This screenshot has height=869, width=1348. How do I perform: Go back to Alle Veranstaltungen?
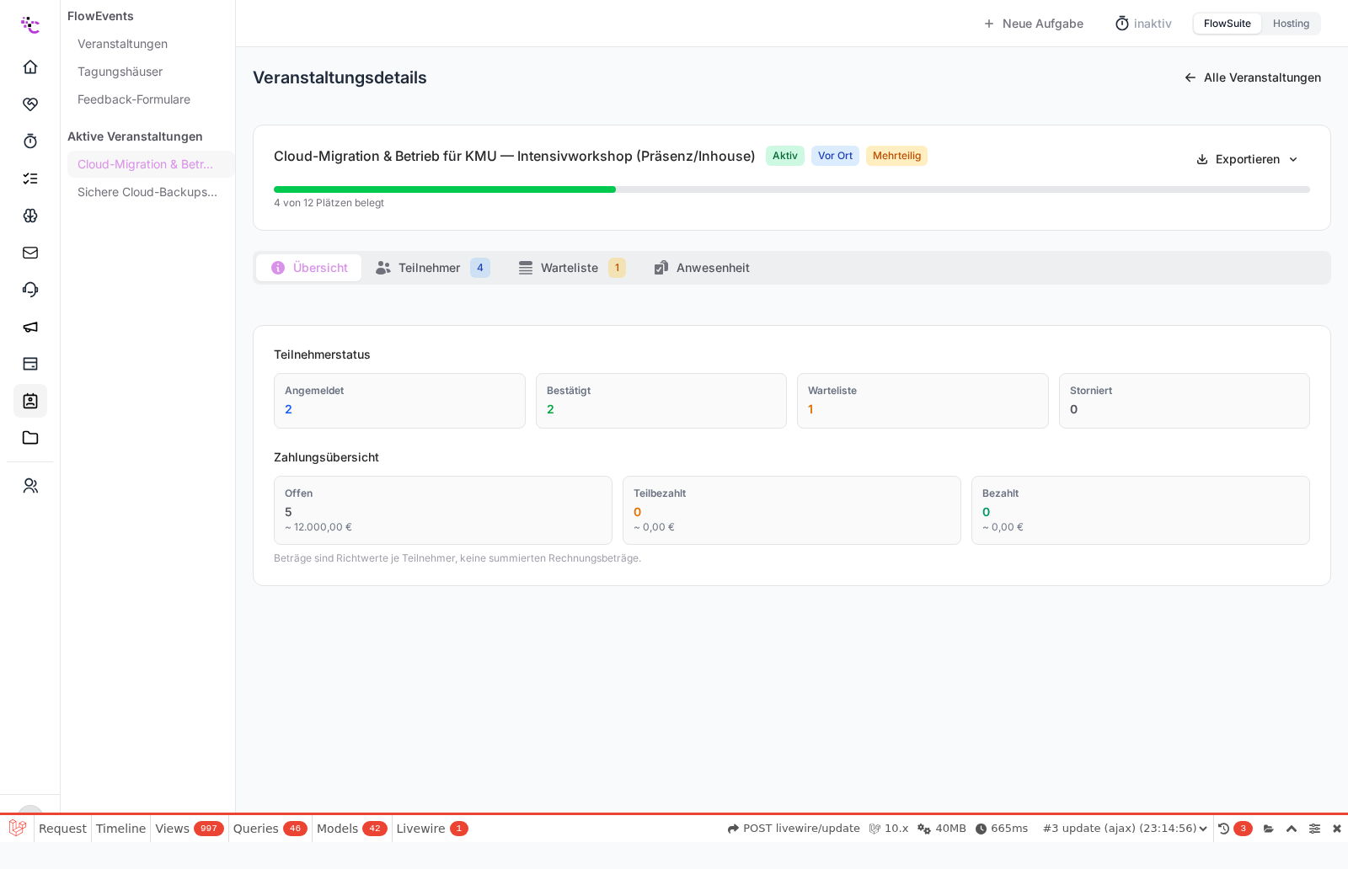click(1252, 77)
